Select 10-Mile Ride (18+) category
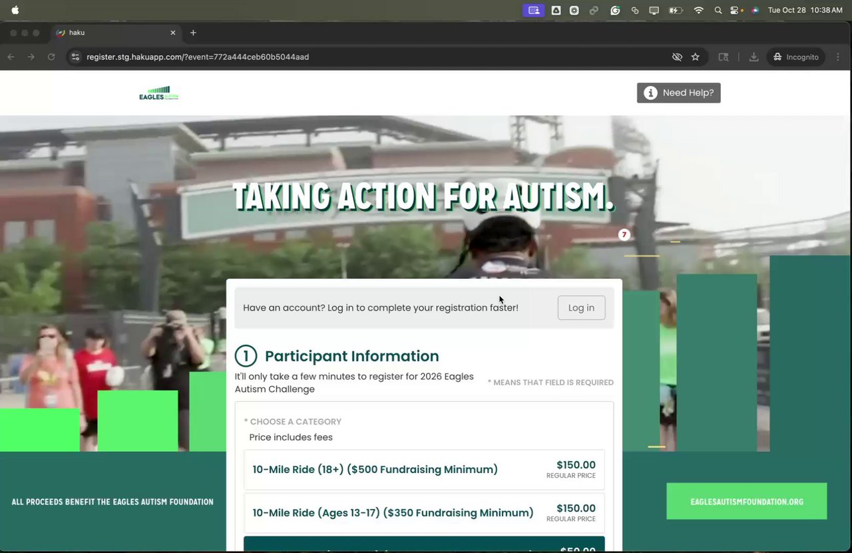 coord(424,470)
